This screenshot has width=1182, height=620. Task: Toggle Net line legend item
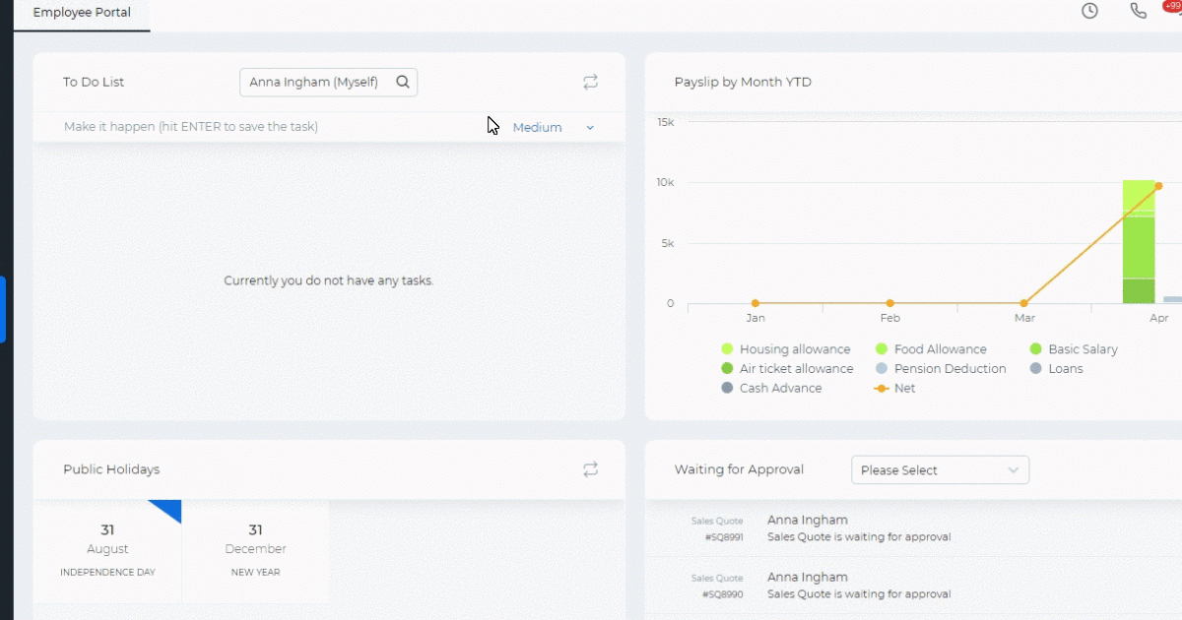[895, 389]
